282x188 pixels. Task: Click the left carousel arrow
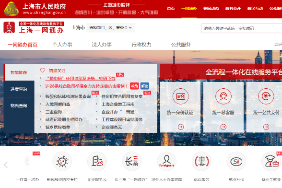[6, 164]
